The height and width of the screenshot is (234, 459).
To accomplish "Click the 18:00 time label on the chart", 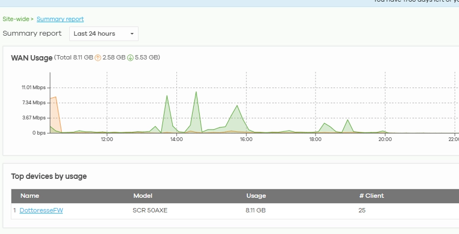I will point(315,139).
